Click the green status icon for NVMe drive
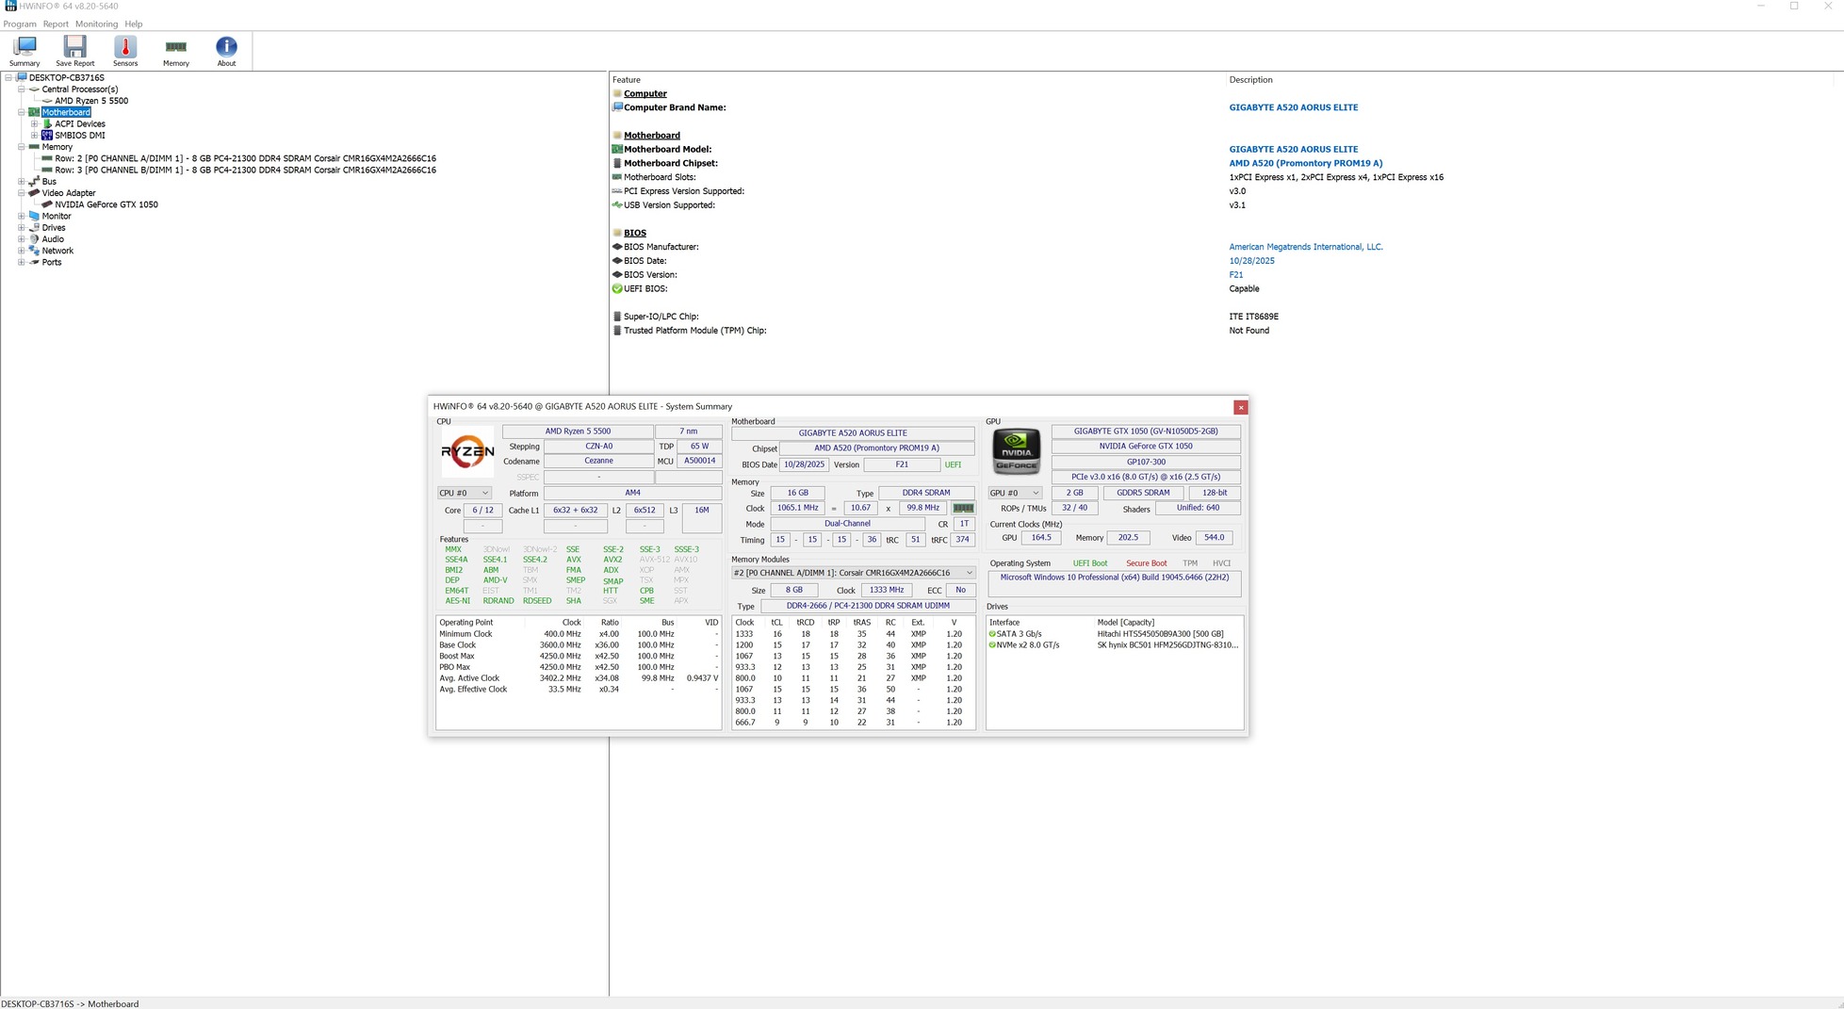This screenshot has height=1009, width=1844. tap(992, 645)
